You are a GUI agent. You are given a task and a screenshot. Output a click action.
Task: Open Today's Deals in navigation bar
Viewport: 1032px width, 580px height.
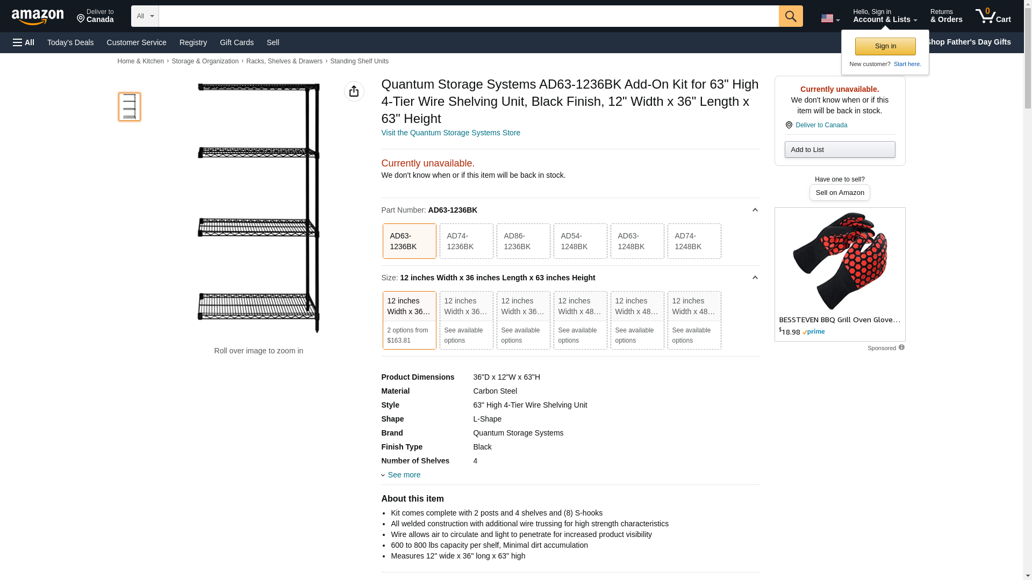coord(70,42)
